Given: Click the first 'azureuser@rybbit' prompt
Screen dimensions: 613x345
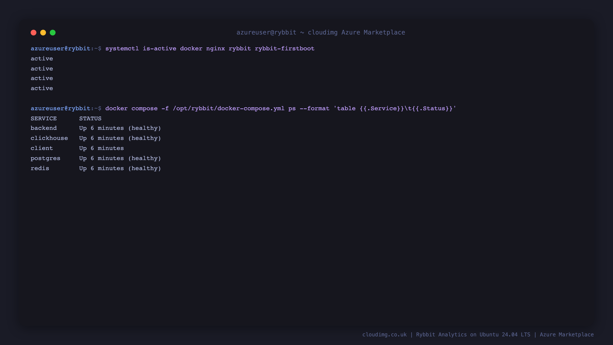Looking at the screenshot, I should [x=60, y=48].
